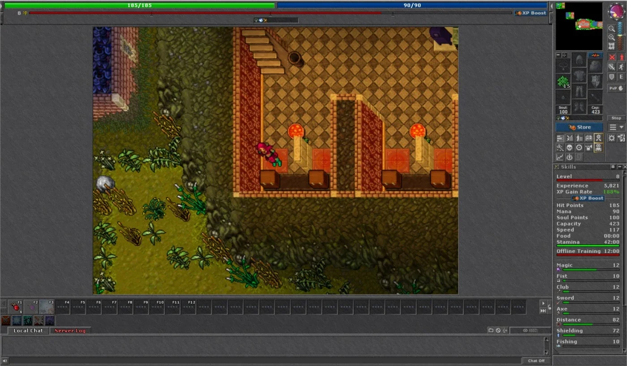The image size is (627, 366).
Task: Enable offensive mode with red crossed swords
Action: point(612,57)
